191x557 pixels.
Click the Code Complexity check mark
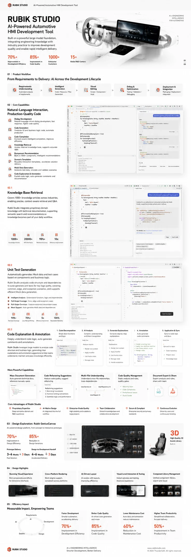tap(121, 389)
